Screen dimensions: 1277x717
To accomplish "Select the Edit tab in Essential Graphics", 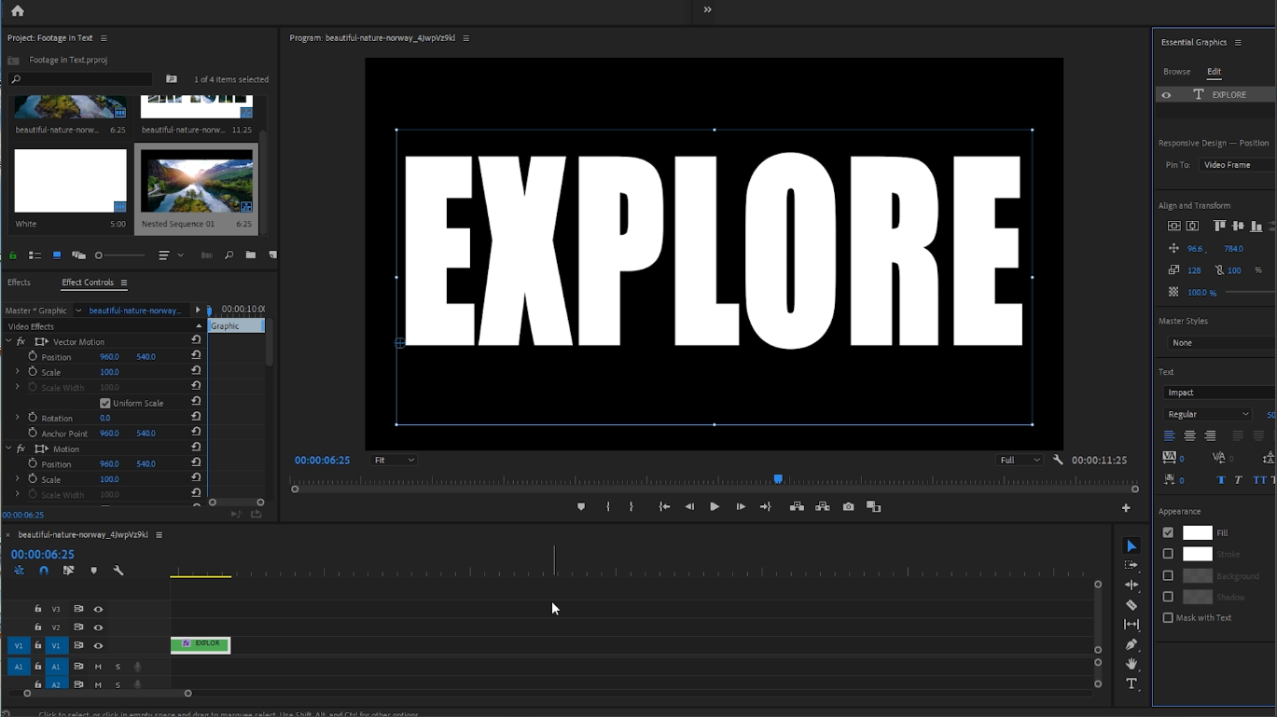I will (x=1214, y=72).
